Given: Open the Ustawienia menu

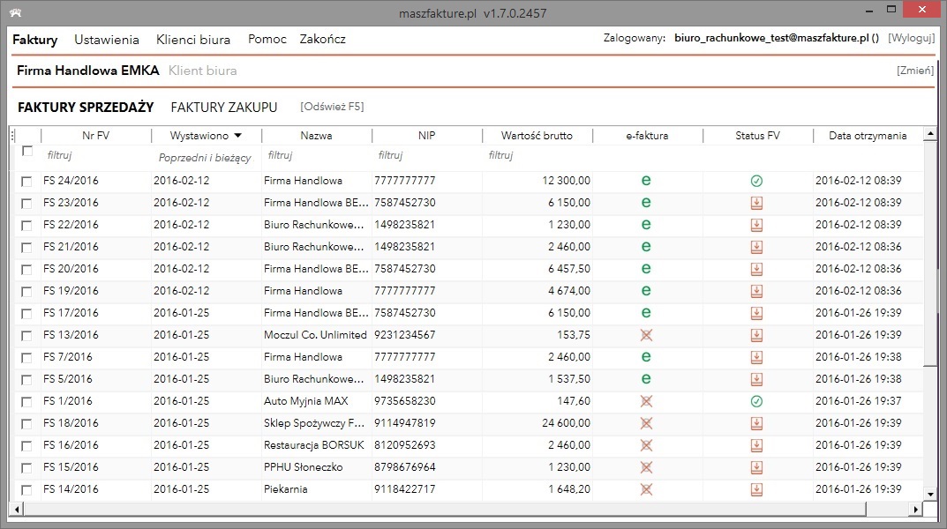Looking at the screenshot, I should click(107, 40).
